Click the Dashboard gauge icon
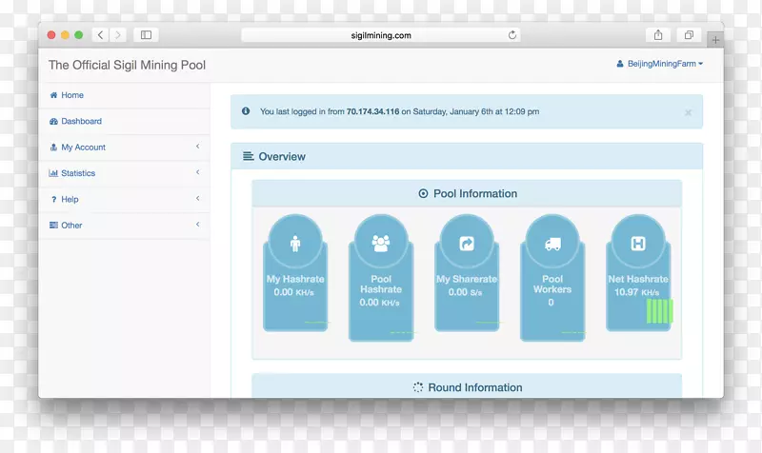Screen dimensions: 762x453 click(x=53, y=122)
